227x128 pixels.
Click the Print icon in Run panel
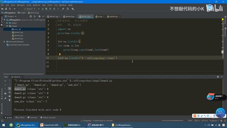(x=10, y=96)
